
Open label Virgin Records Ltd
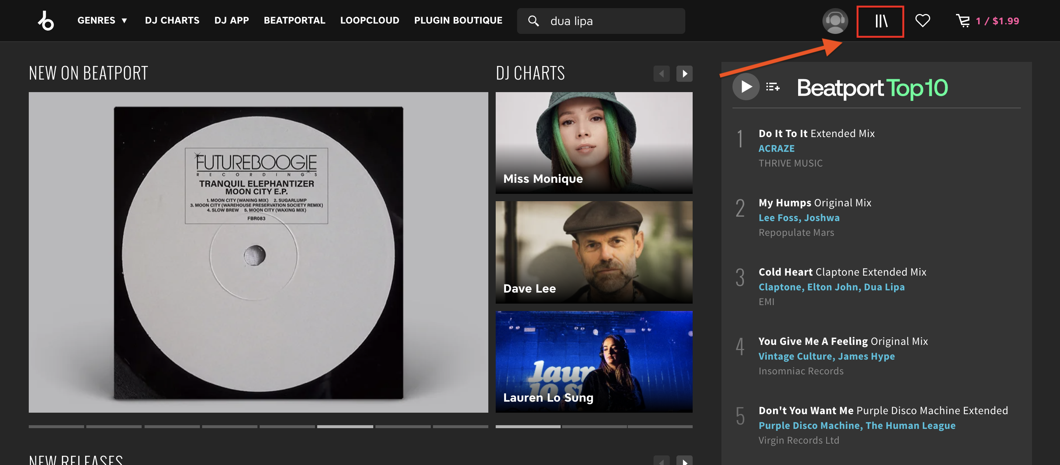coord(799,440)
